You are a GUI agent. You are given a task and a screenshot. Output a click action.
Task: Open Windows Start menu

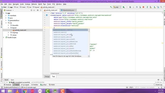3,91
